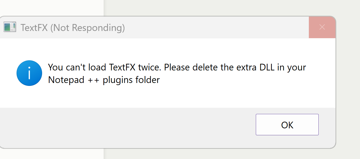Click the word "TextFX" in the message body
Image resolution: width=360 pixels, height=159 pixels.
122,67
